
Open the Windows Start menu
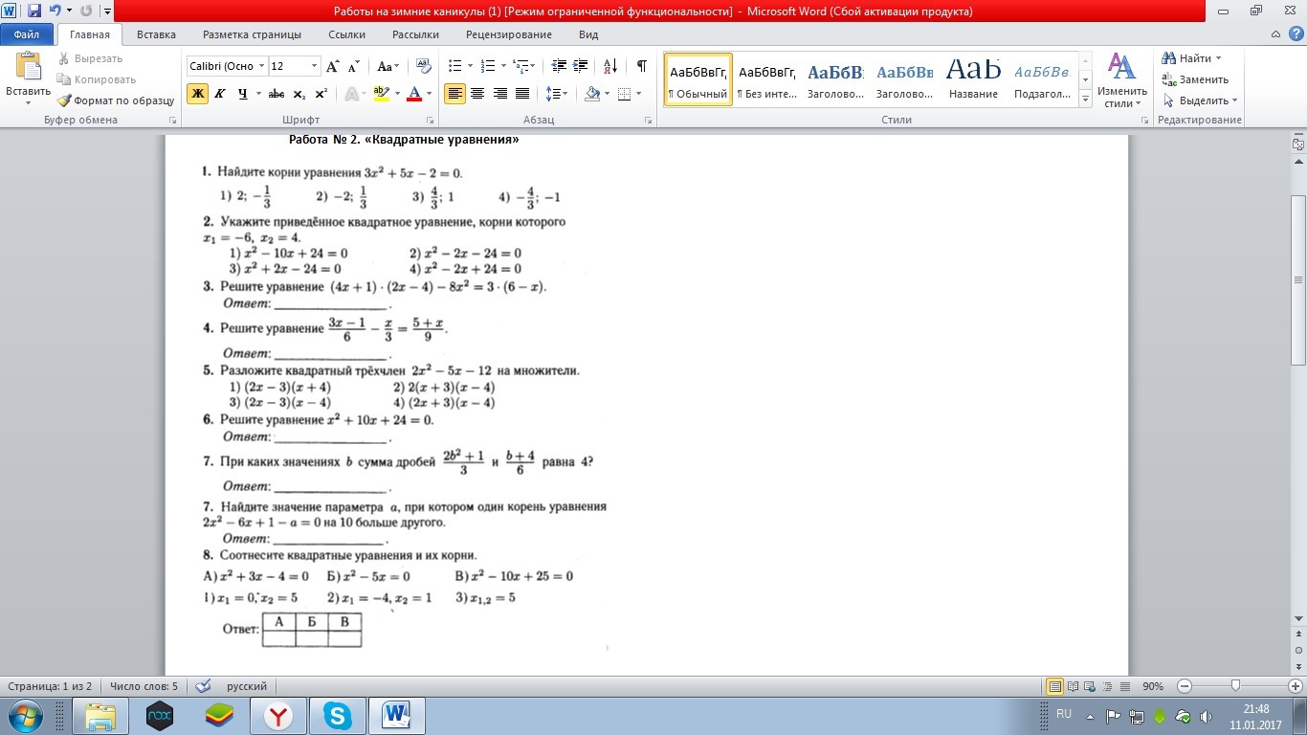click(24, 716)
